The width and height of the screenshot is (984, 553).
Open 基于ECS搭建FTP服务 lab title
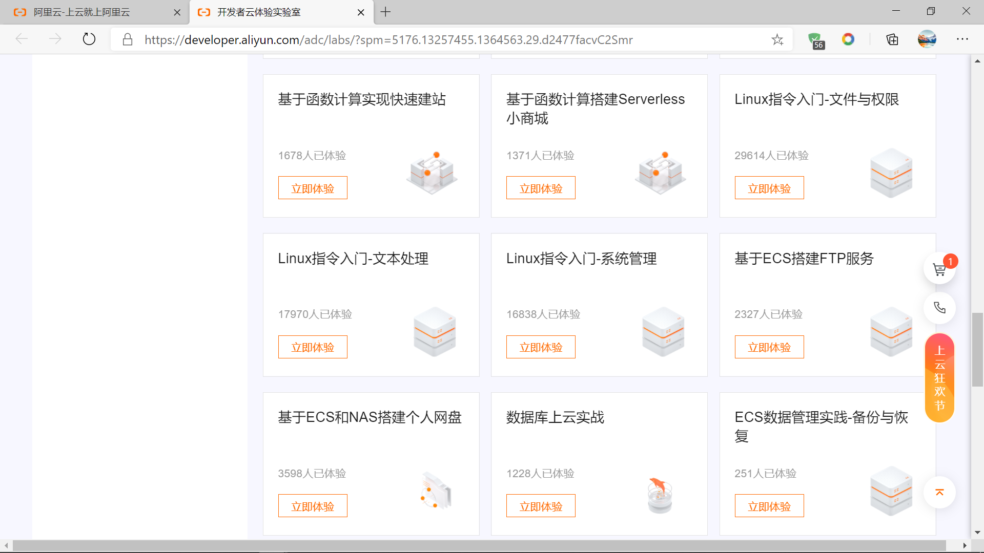coord(804,259)
